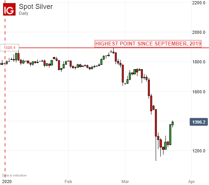Image resolution: width=209 pixels, height=185 pixels.
Task: Click the Feb date axis label
Action: pos(68,182)
